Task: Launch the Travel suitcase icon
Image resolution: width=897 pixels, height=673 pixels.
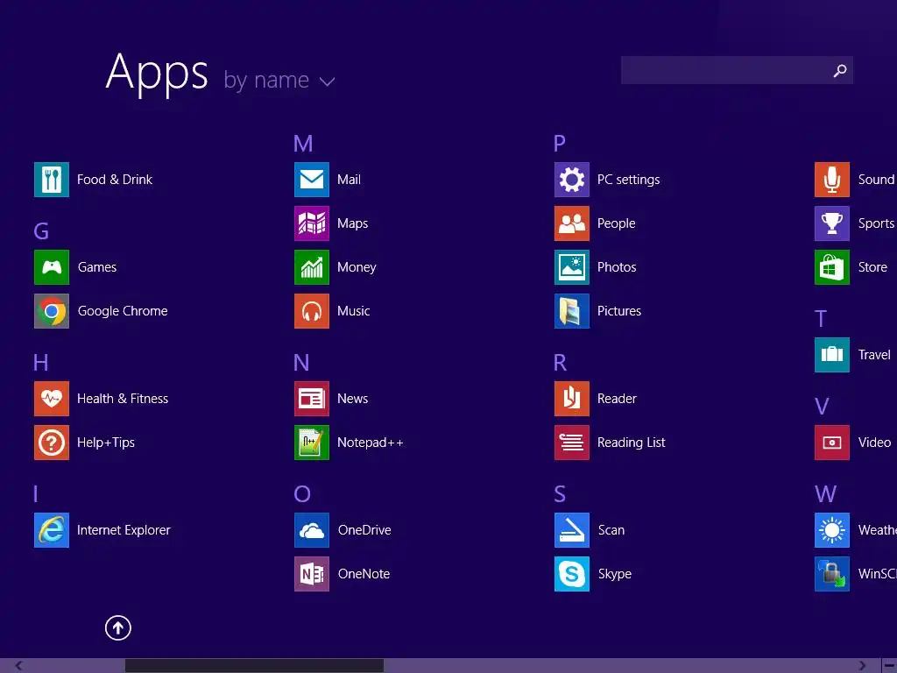Action: click(x=832, y=355)
